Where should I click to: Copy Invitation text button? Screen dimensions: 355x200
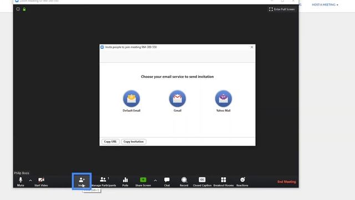(134, 142)
